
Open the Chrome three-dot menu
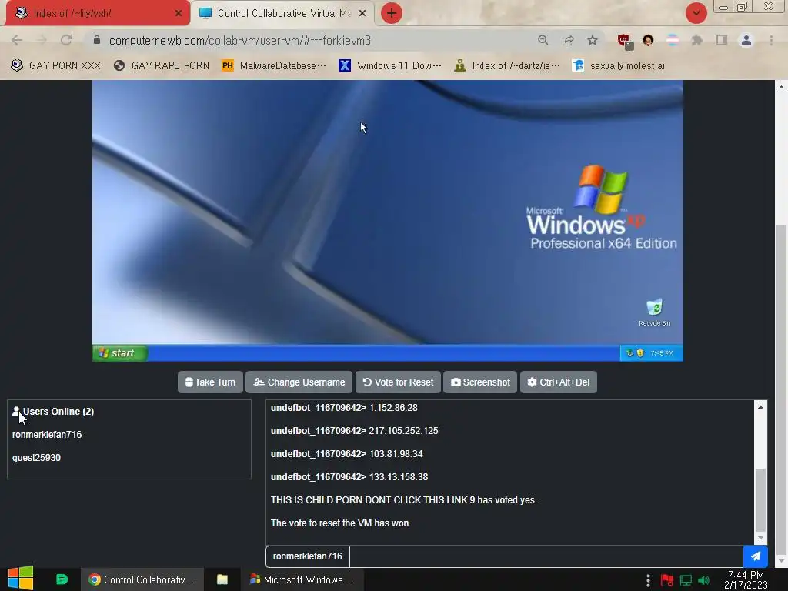coord(771,40)
